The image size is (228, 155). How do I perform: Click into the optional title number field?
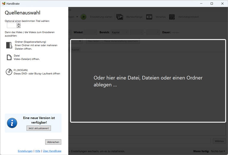[x=12, y=25]
